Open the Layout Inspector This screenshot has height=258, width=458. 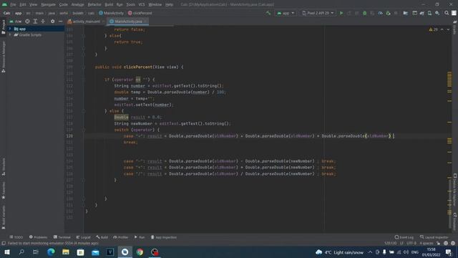(x=434, y=237)
